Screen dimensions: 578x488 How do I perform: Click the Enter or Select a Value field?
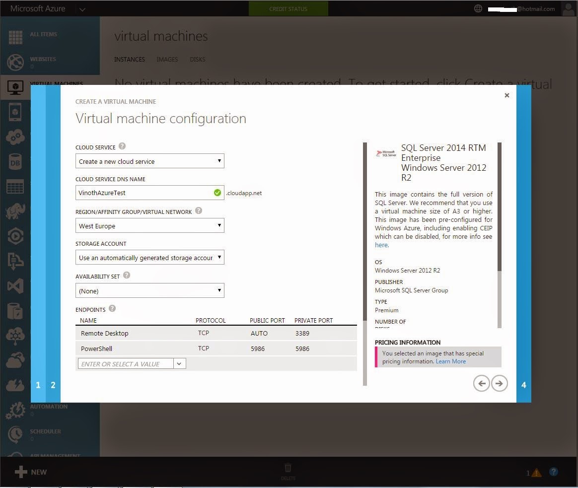[x=126, y=363]
